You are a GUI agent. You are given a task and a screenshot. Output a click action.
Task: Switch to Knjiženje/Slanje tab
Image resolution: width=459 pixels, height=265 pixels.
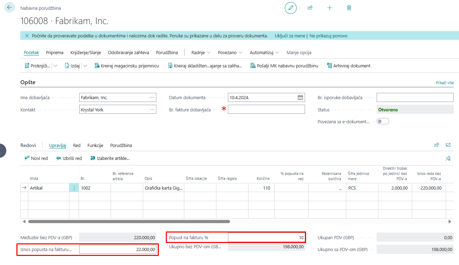click(86, 53)
